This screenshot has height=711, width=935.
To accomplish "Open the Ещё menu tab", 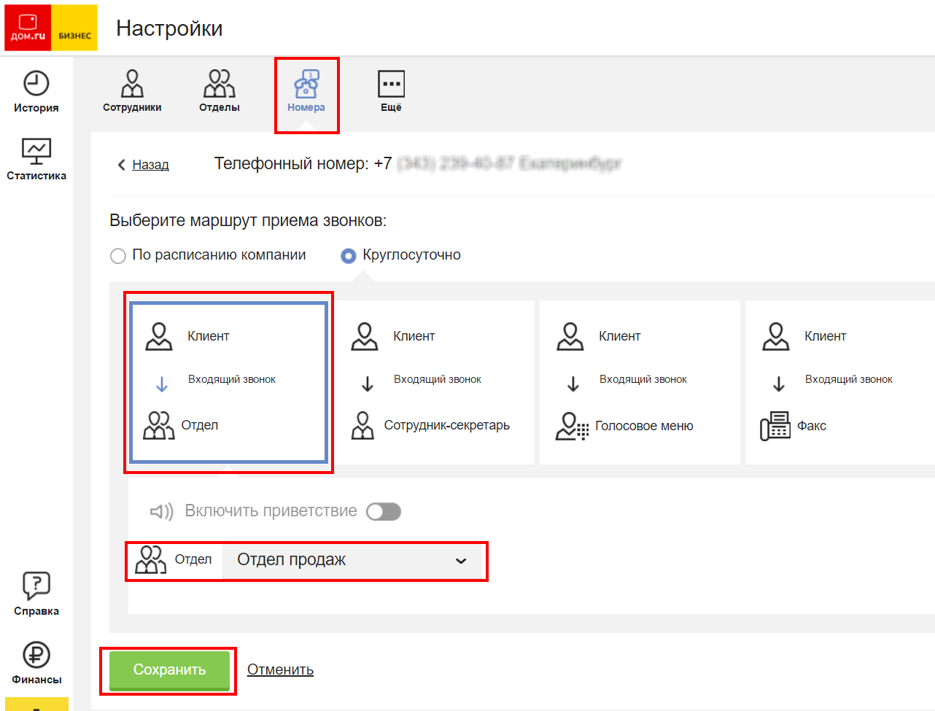I will tap(391, 91).
